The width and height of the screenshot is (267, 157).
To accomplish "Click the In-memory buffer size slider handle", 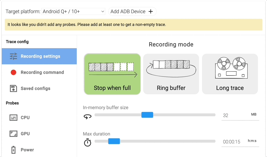I will coord(147,115).
